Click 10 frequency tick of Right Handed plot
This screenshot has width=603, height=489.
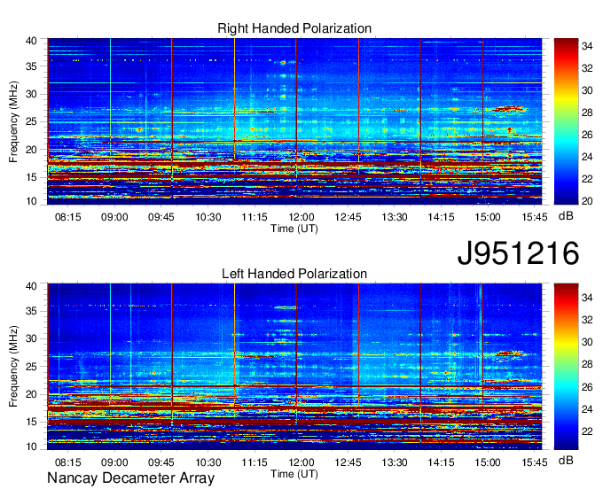pyautogui.click(x=31, y=201)
